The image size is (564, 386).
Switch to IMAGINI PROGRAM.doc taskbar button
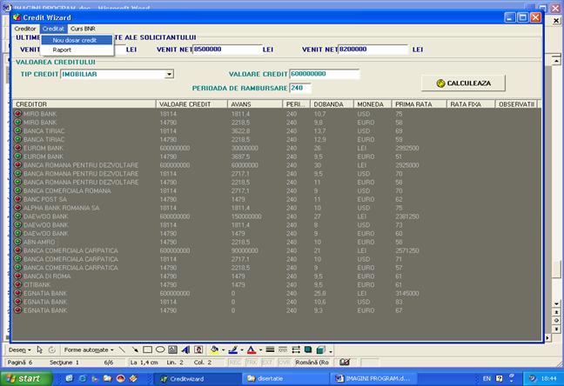[x=374, y=378]
